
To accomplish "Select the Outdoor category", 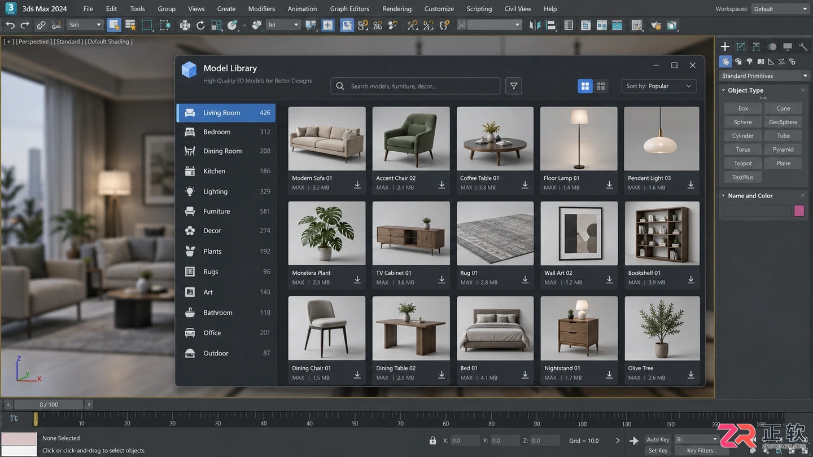I will [226, 353].
